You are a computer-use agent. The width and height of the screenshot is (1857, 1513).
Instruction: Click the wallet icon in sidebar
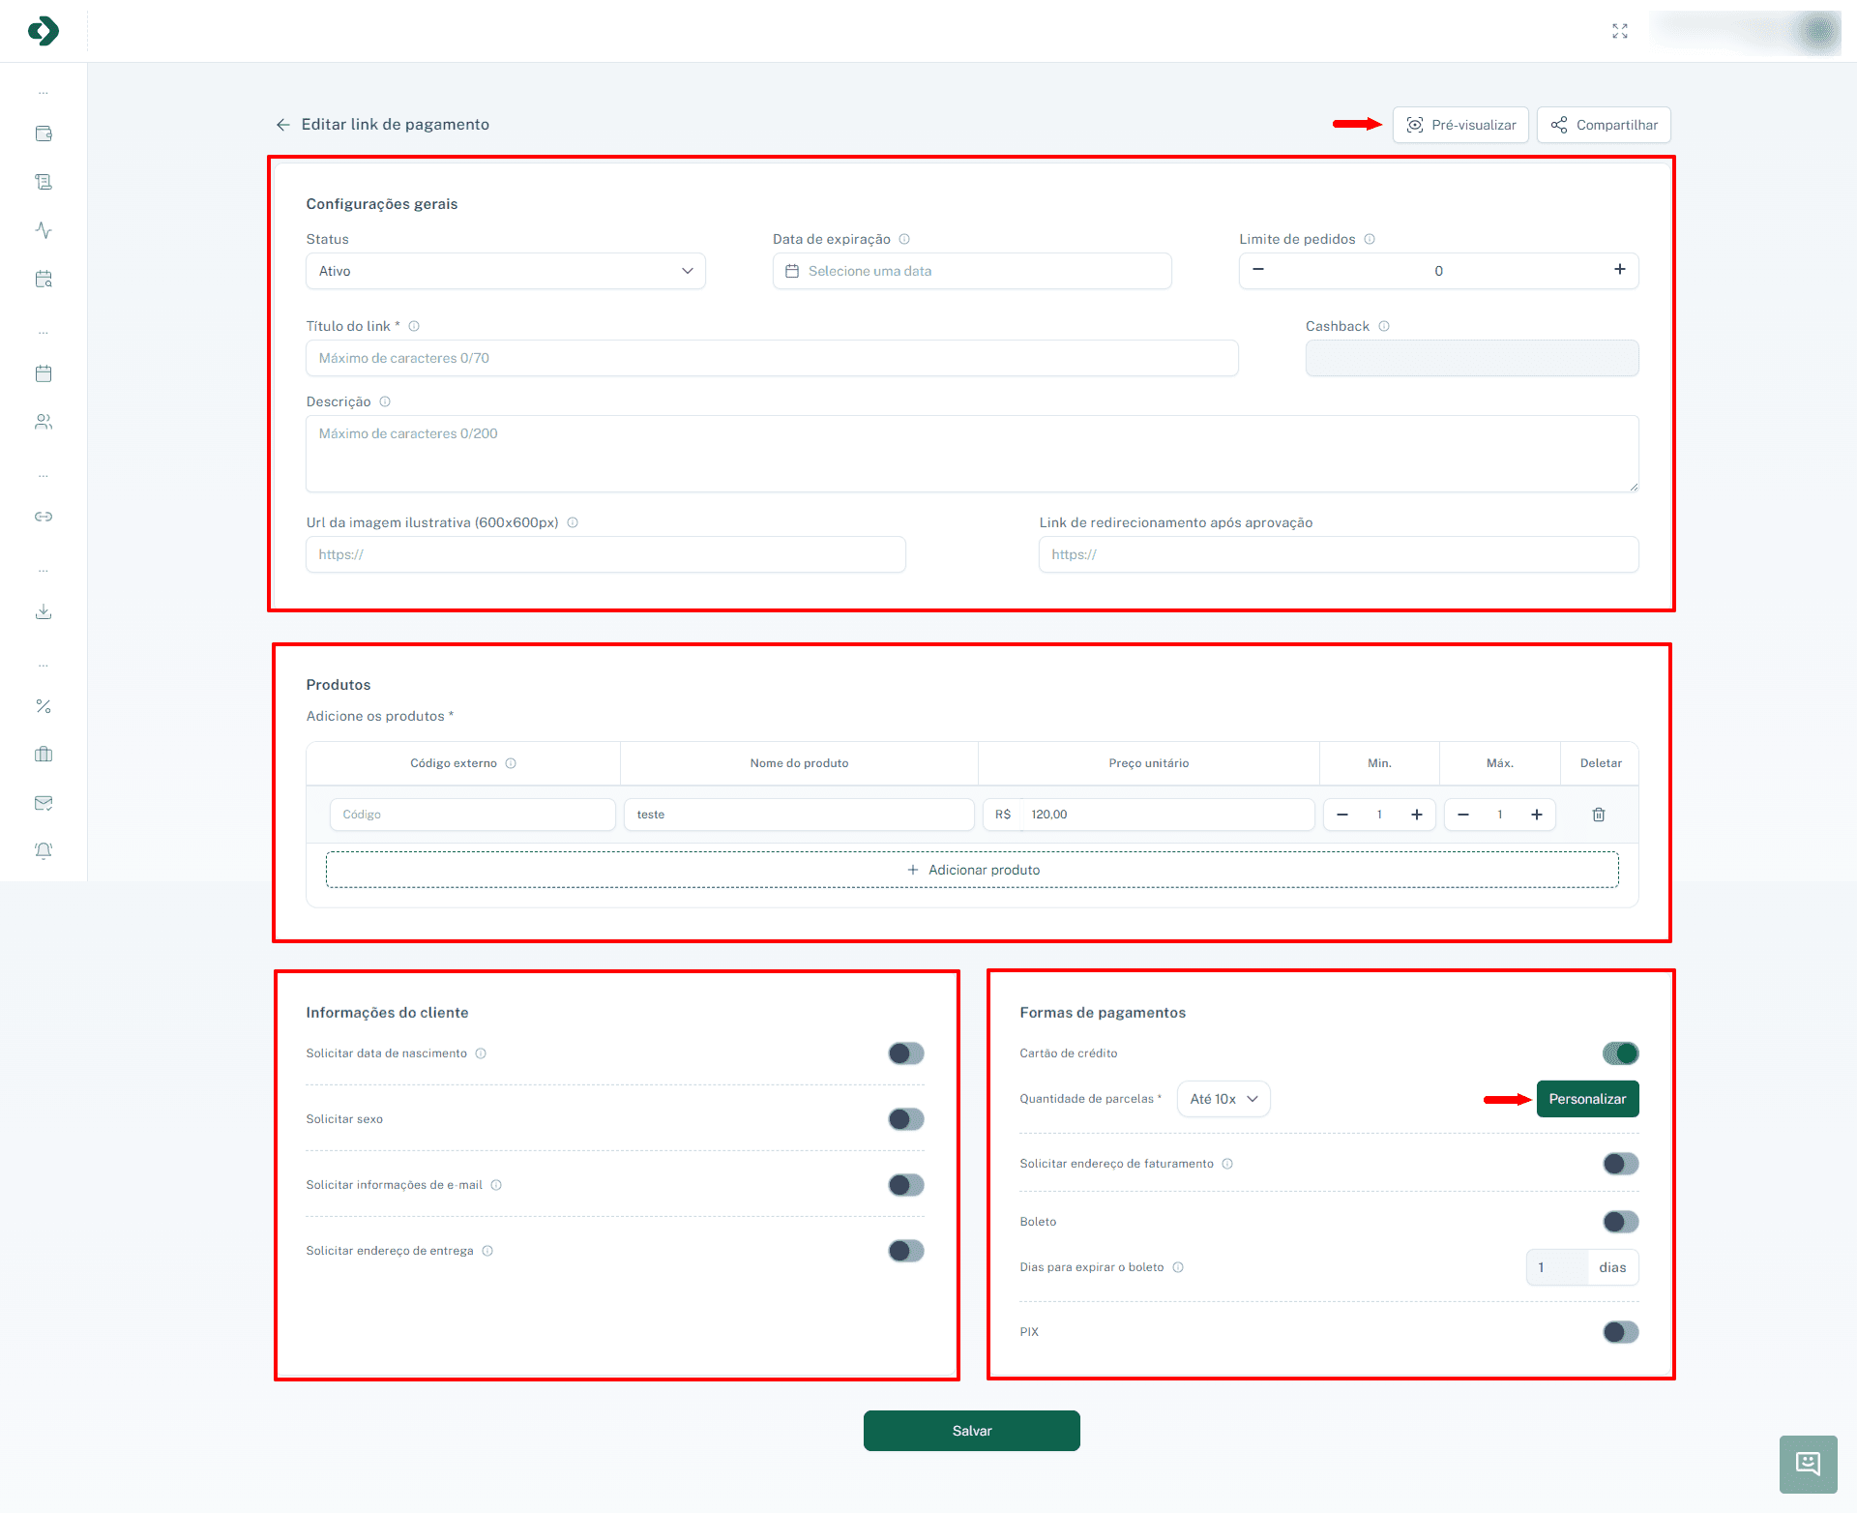tap(44, 133)
